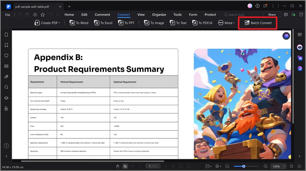Screen dimensions: 306x171
Task: Open the page fit mode dropdown in bottom bar
Action: (209, 166)
